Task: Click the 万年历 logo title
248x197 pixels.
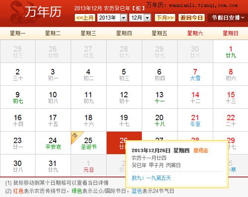Action: coord(43,12)
